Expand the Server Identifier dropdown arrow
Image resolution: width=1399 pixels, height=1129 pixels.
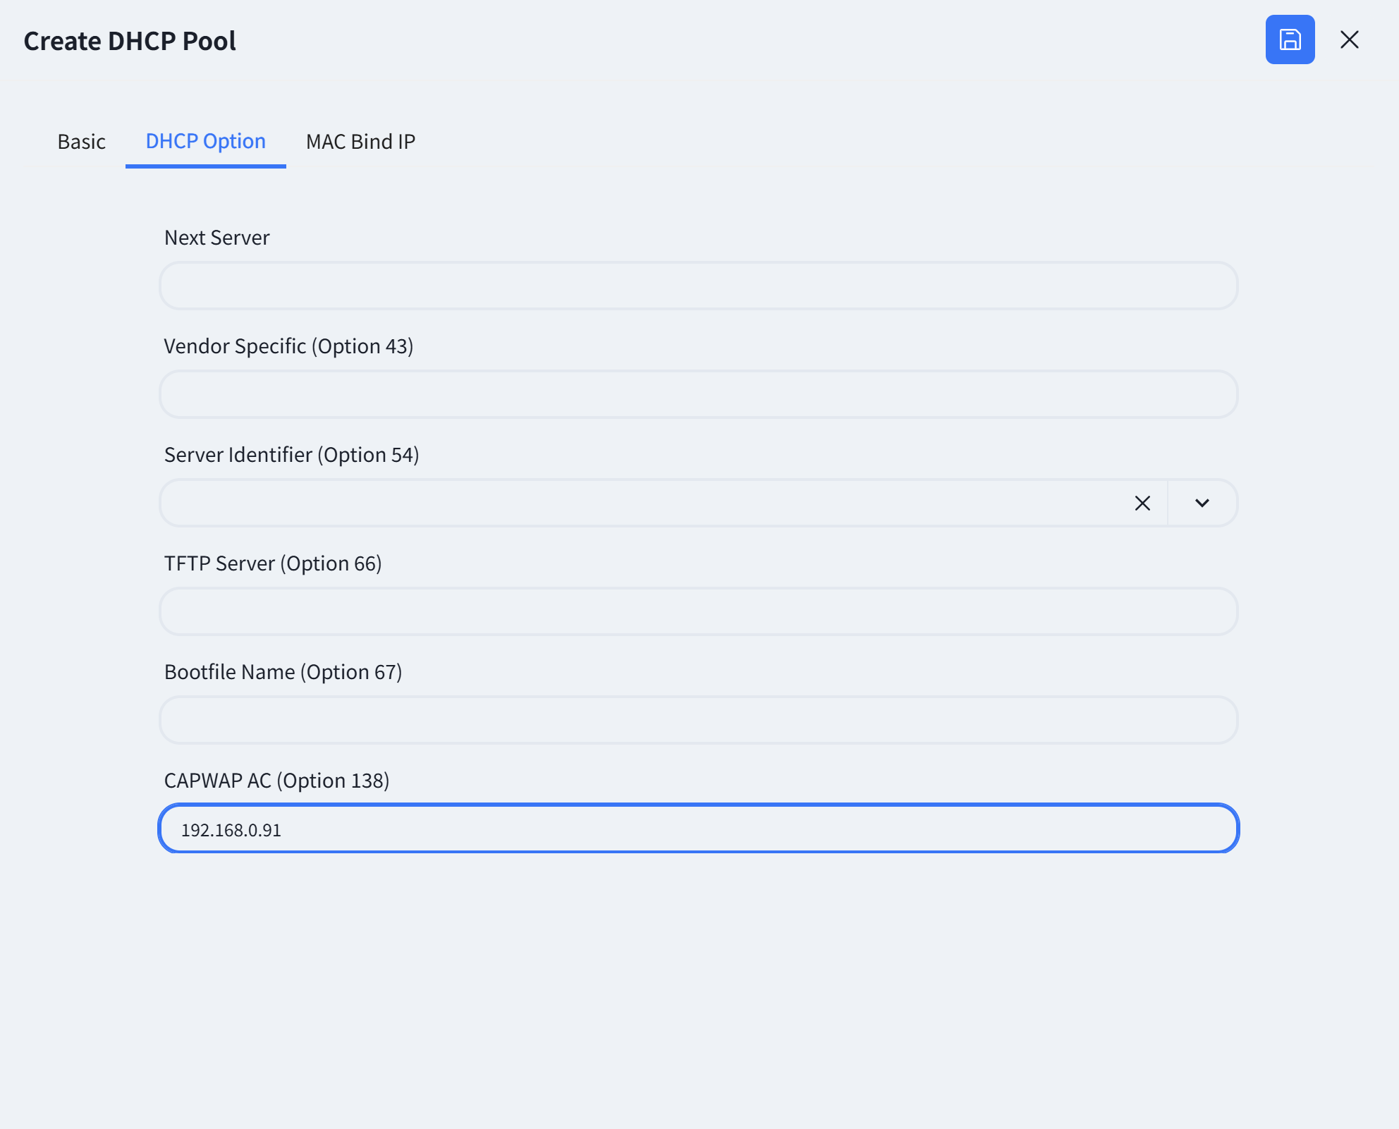click(1202, 503)
